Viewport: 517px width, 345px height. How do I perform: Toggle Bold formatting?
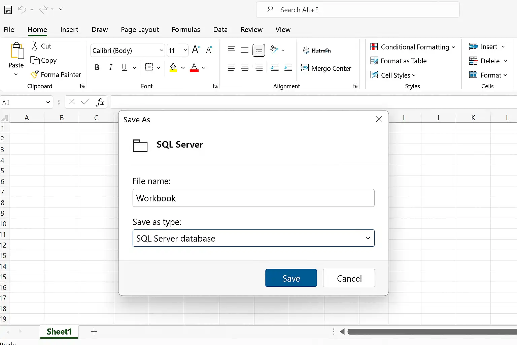click(x=97, y=67)
